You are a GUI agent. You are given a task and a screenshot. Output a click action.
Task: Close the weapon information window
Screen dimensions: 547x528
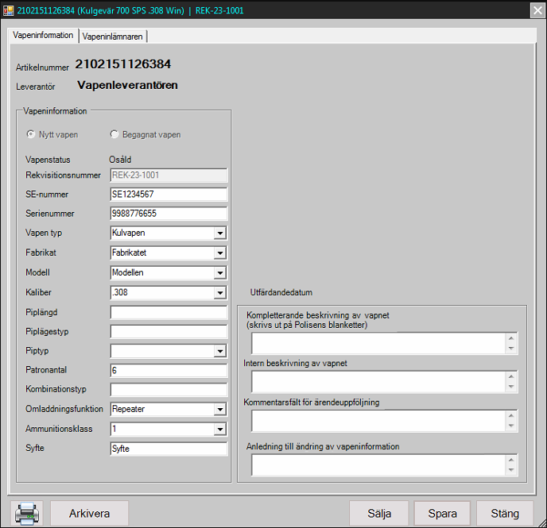click(537, 10)
